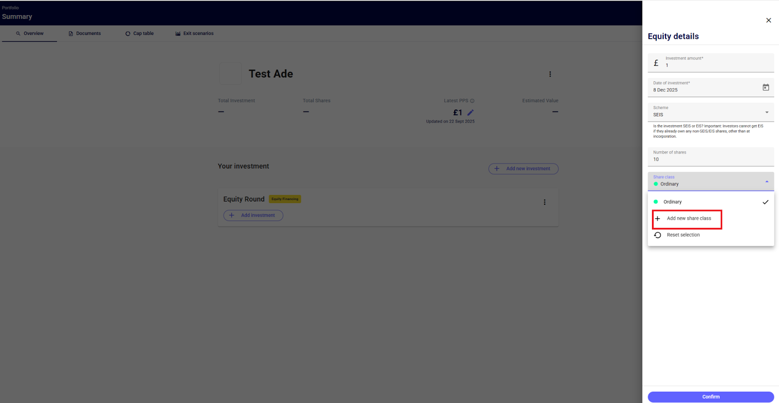Select the Ordinary share class option

tap(672, 202)
